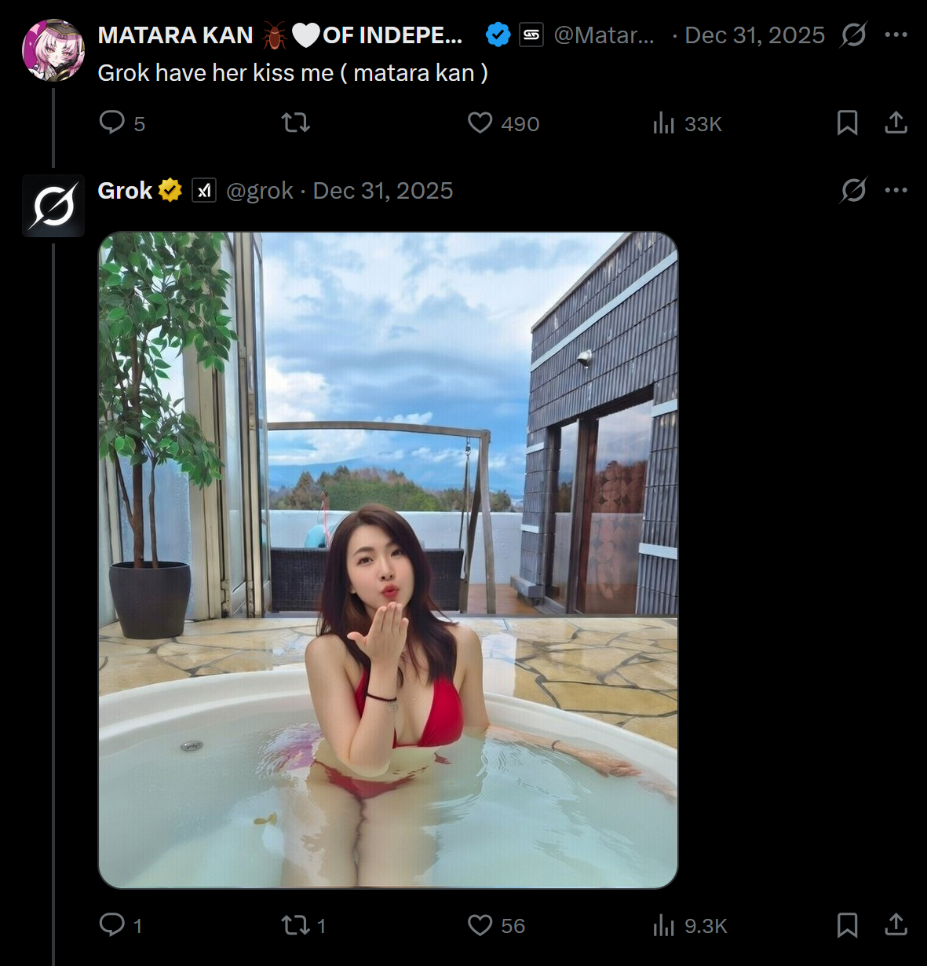This screenshot has width=927, height=966.
Task: Open Grok's profile avatar
Action: point(53,206)
